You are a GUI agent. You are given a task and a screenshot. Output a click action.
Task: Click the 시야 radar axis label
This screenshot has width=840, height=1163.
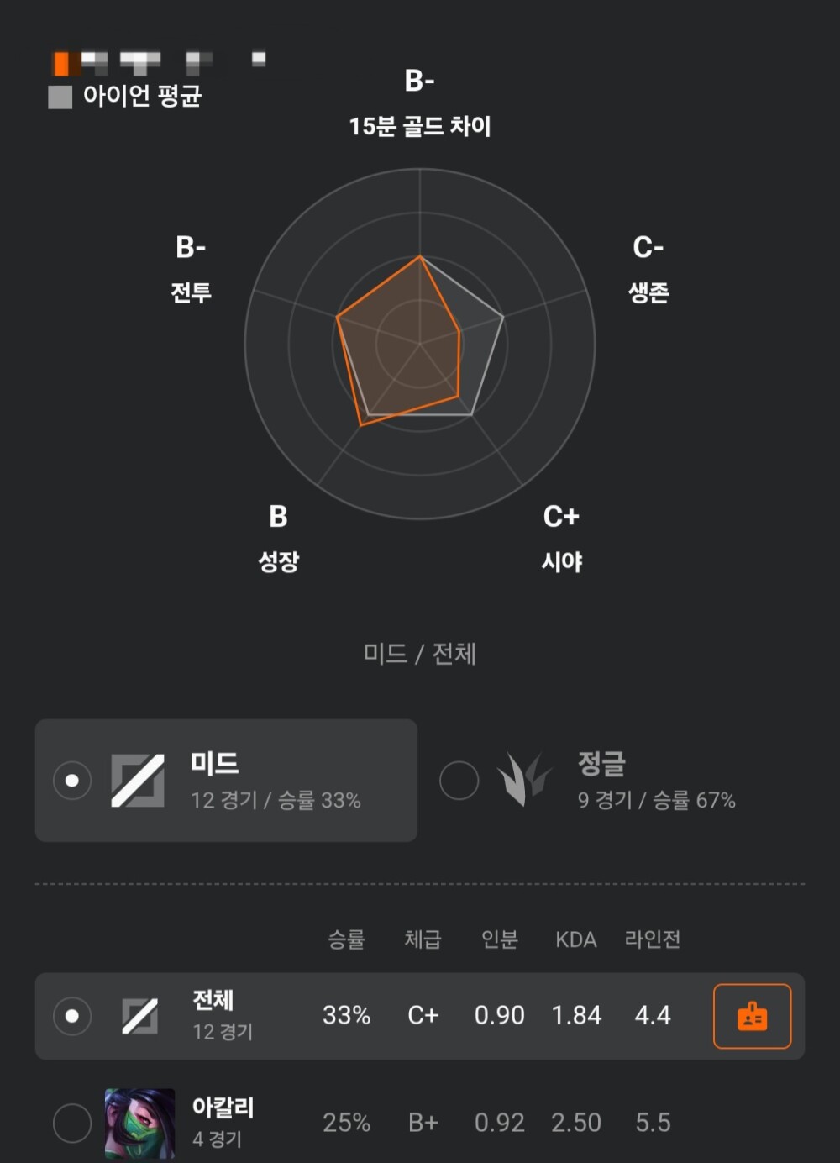562,561
